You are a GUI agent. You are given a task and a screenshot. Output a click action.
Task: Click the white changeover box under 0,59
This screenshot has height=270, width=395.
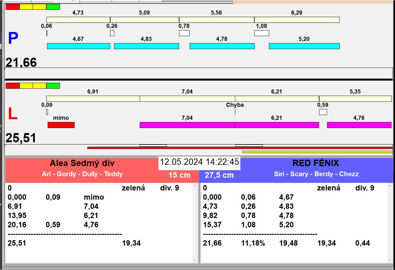click(323, 112)
